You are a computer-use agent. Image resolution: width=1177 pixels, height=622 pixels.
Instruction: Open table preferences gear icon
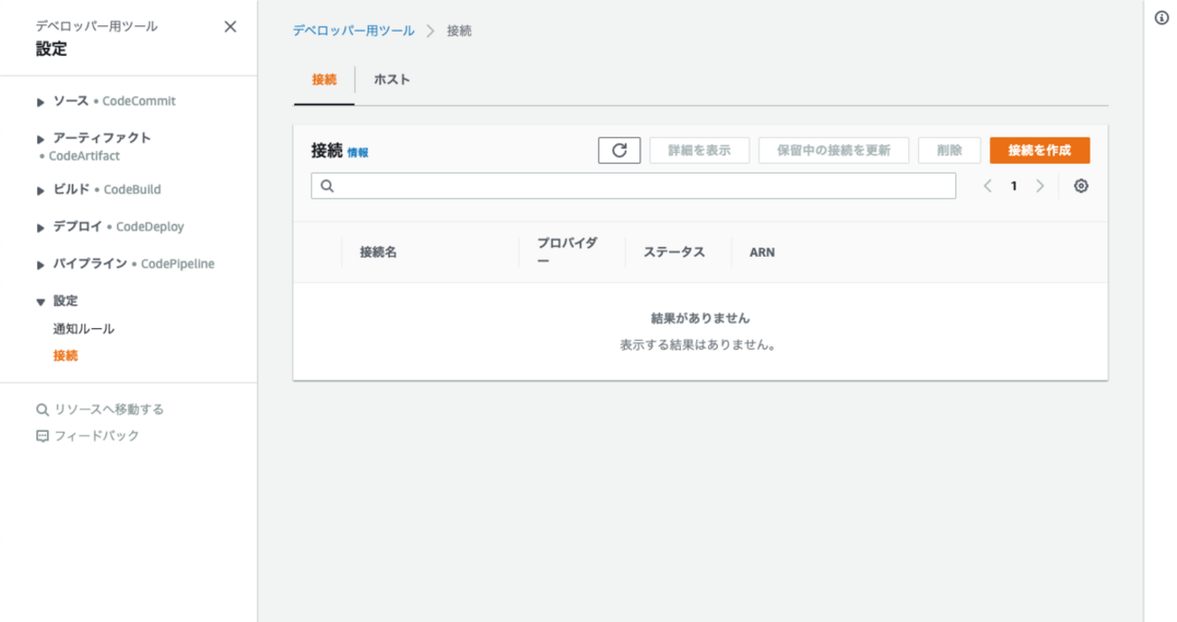[1081, 186]
